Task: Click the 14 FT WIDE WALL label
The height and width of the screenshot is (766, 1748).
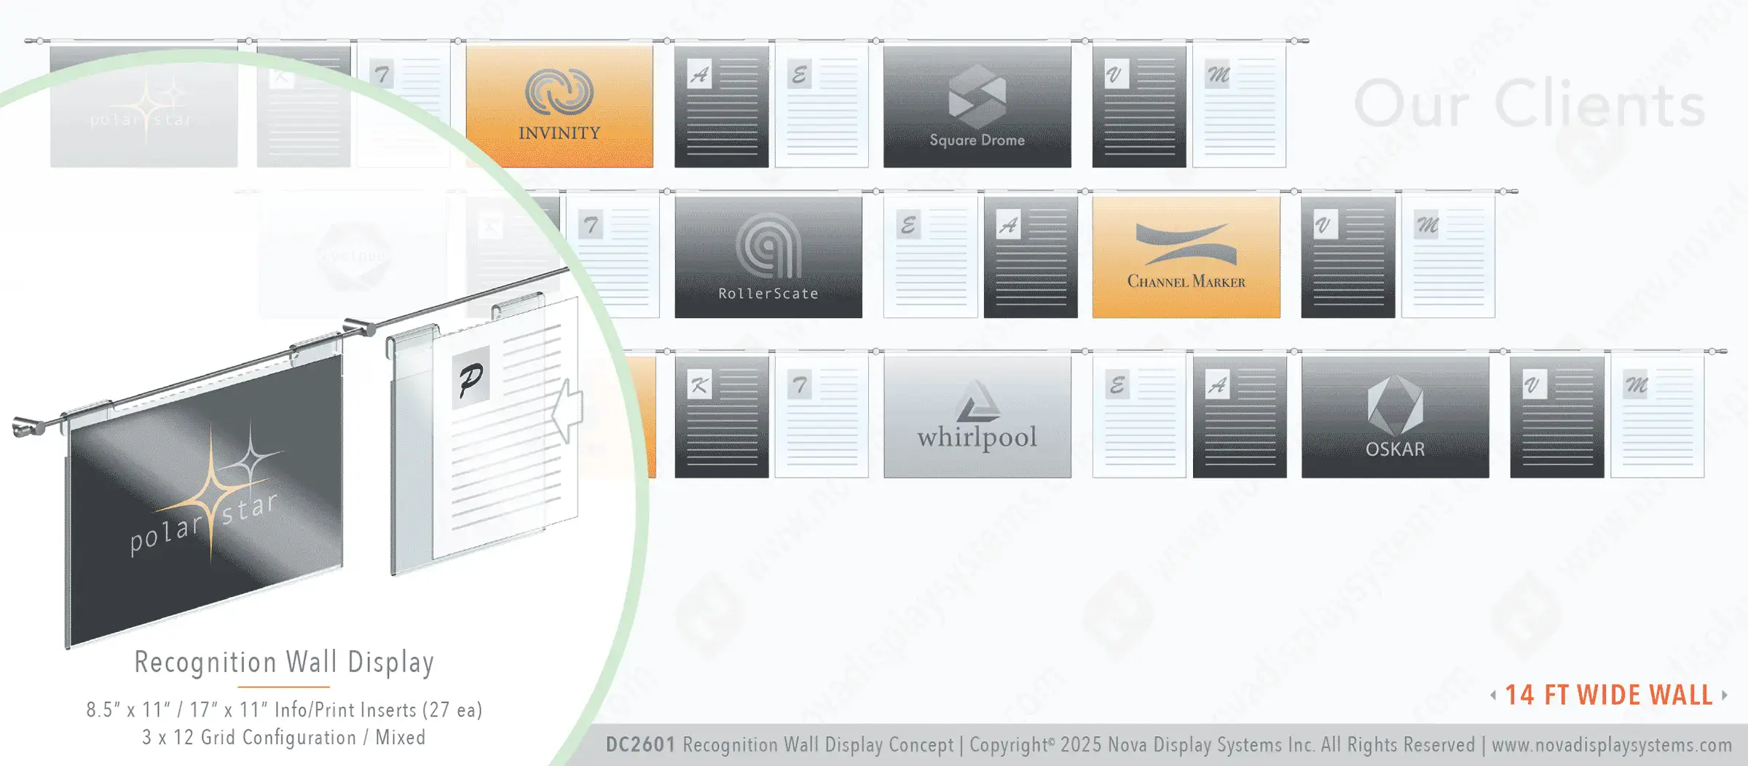Action: click(x=1608, y=695)
